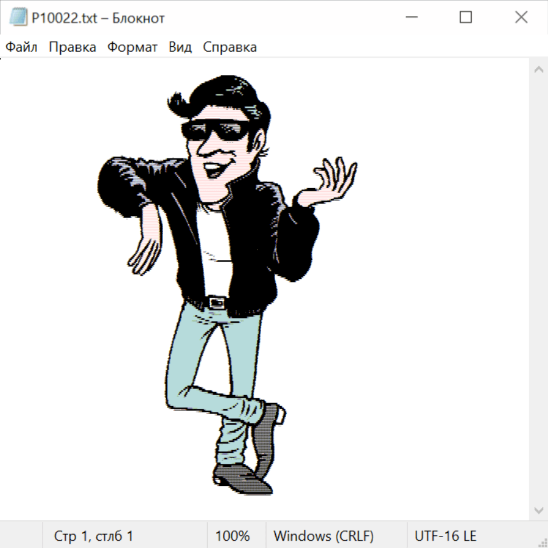This screenshot has height=548, width=548.
Task: Click the scroll down arrow
Action: coord(538,510)
